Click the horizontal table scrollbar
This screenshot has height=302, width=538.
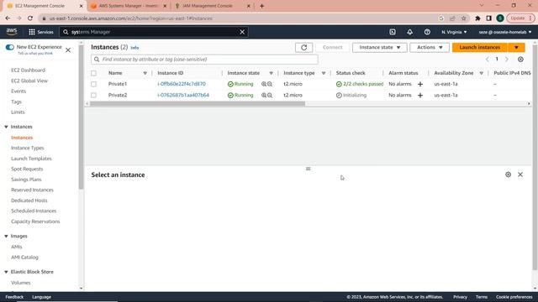click(198, 103)
